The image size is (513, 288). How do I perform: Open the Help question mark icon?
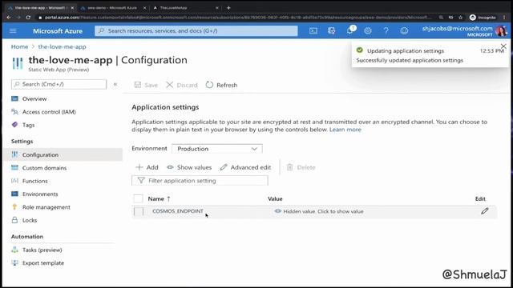click(386, 30)
